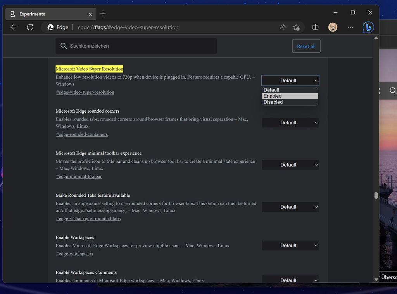397x294 pixels.
Task: Add page to favorites via star icon
Action: click(296, 28)
